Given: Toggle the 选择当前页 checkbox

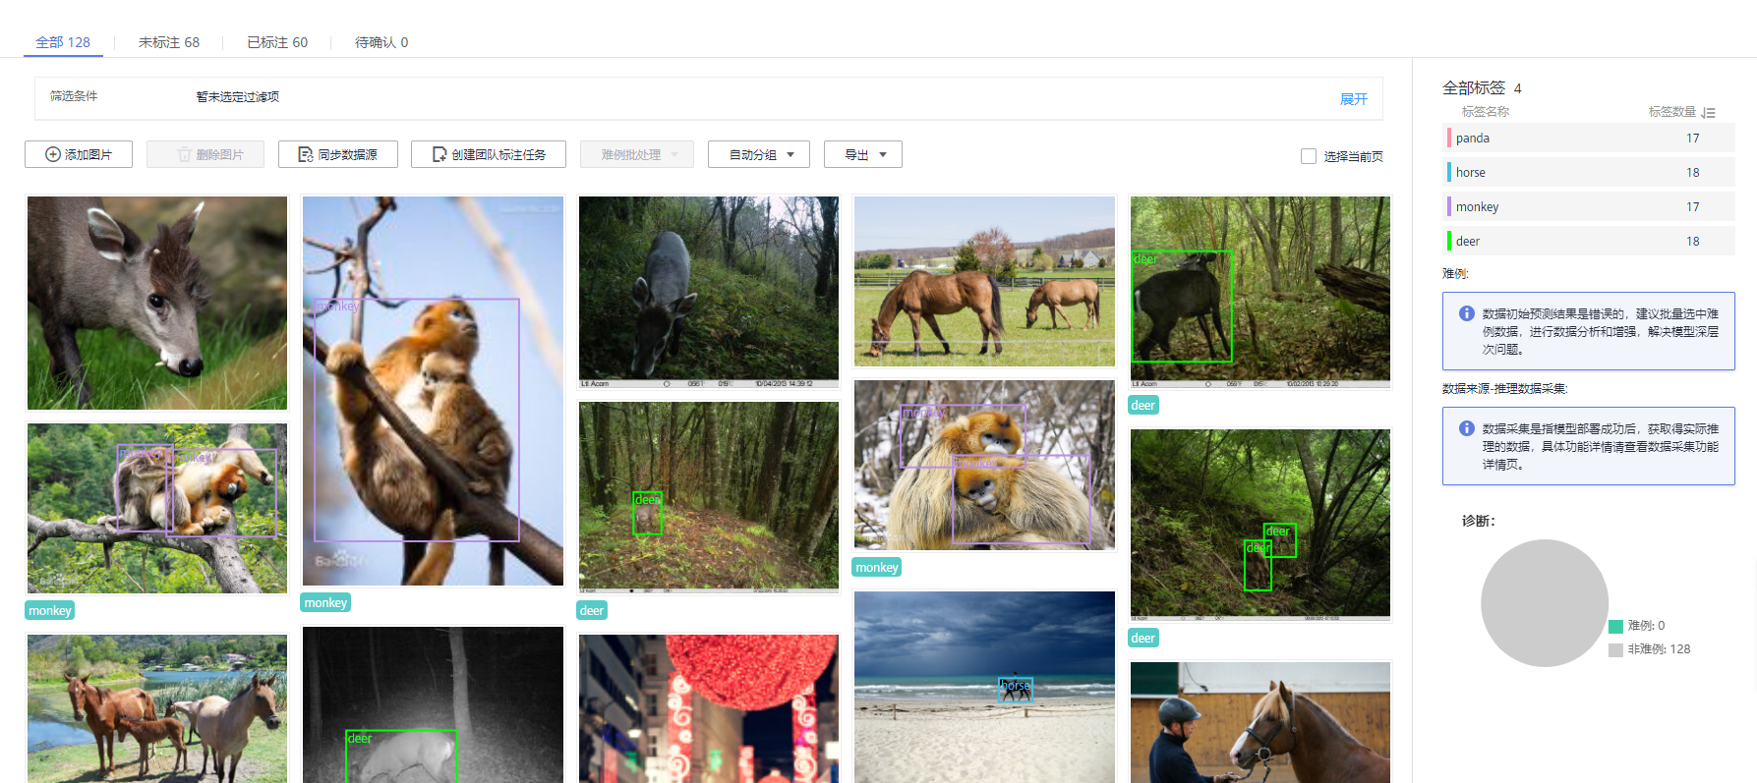Looking at the screenshot, I should click(x=1309, y=156).
